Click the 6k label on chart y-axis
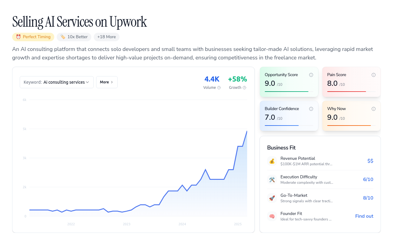The height and width of the screenshot is (245, 393). tap(25, 100)
